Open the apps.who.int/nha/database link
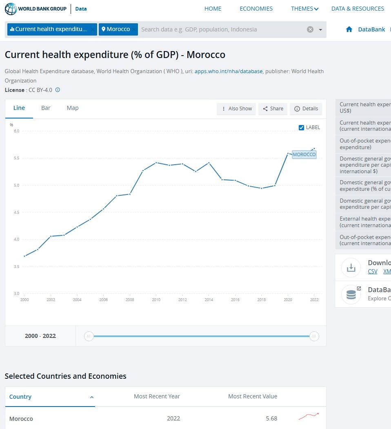Image resolution: width=391 pixels, height=429 pixels. point(229,71)
